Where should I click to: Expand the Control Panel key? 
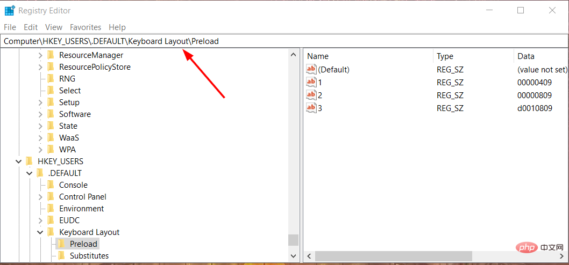point(40,197)
